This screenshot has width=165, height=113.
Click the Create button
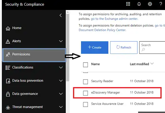95,47
